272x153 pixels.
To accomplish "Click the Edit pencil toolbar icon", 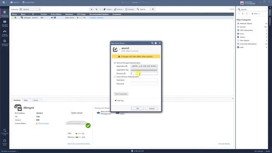I will click(x=96, y=9).
